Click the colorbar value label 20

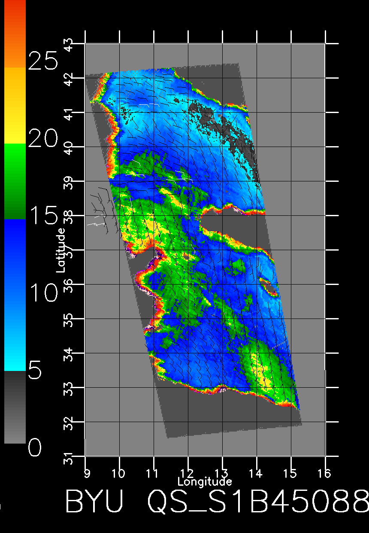(43, 138)
